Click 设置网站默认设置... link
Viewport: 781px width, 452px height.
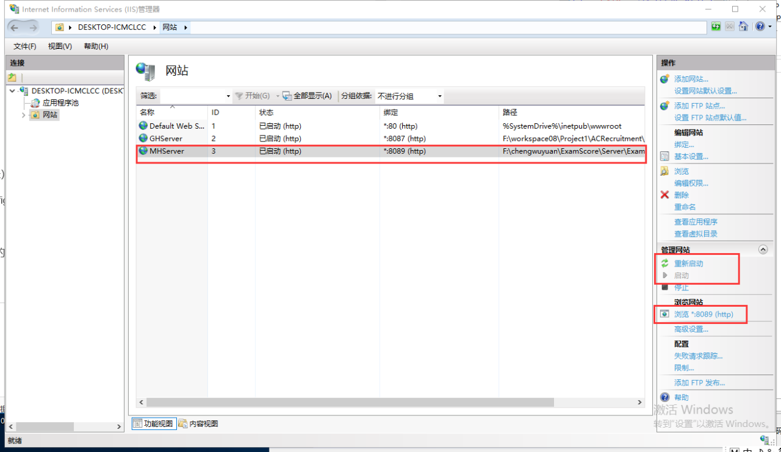(x=705, y=91)
